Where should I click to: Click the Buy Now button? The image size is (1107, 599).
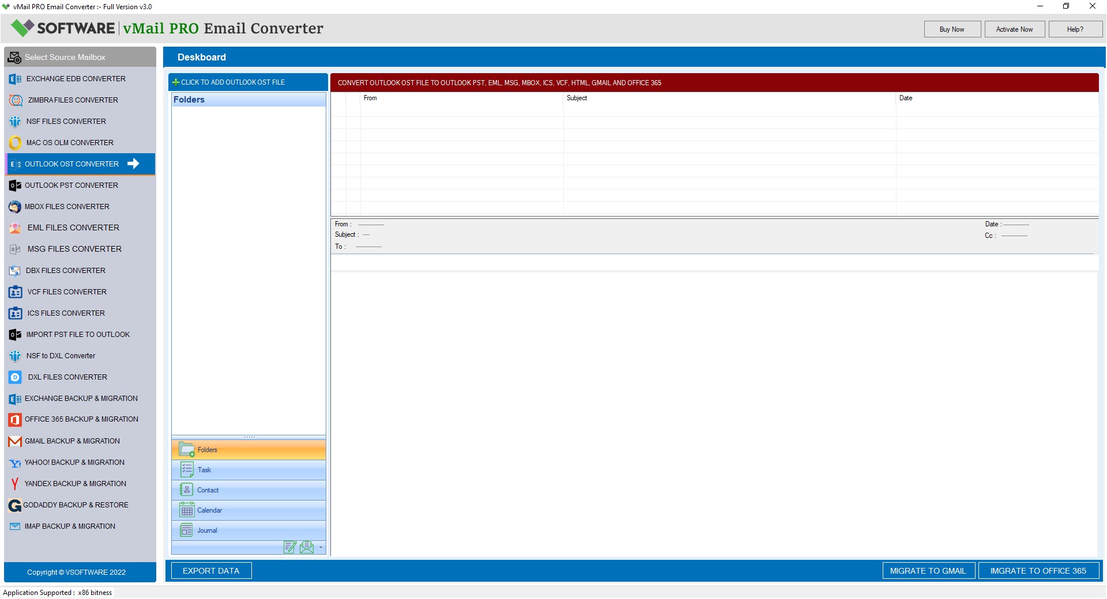pyautogui.click(x=952, y=29)
